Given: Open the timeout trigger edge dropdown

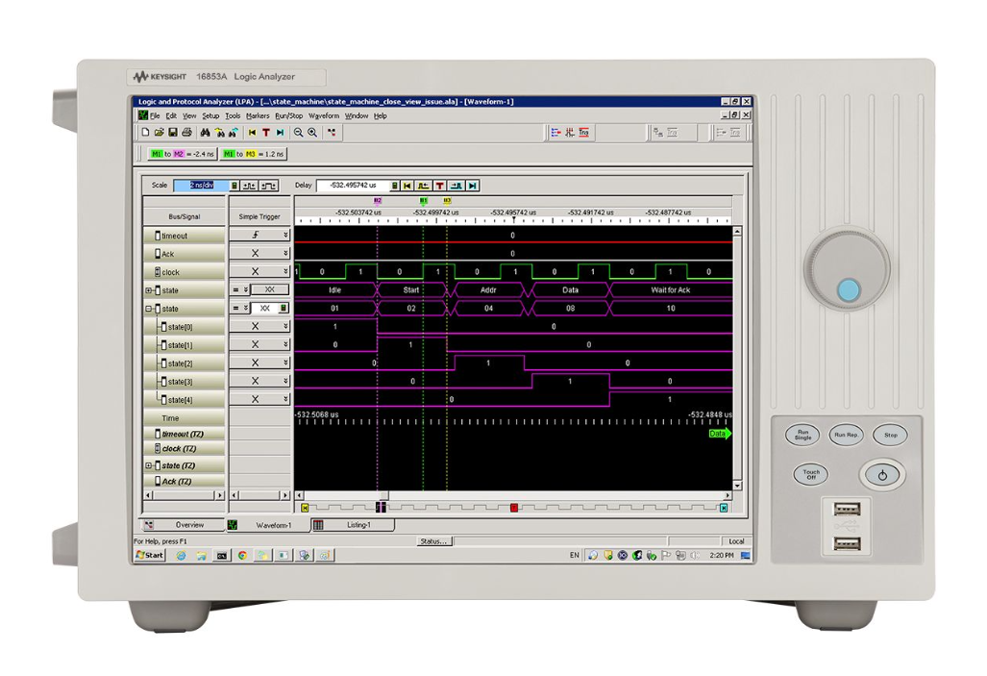Looking at the screenshot, I should pos(285,236).
